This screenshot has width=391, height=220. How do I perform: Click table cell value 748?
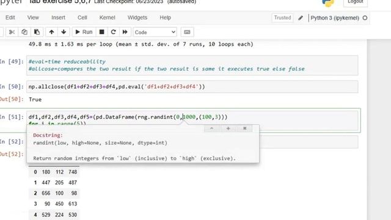73,172
